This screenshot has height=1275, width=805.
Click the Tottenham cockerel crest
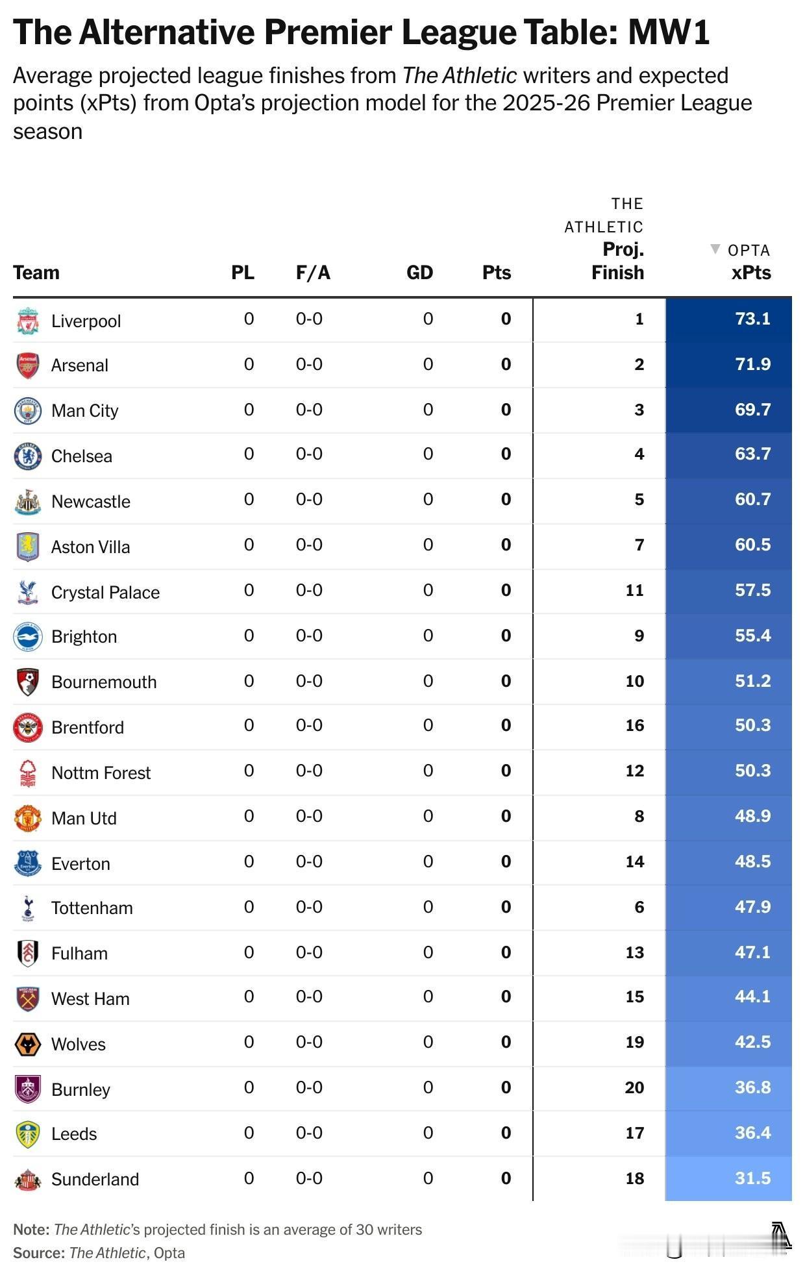28,908
